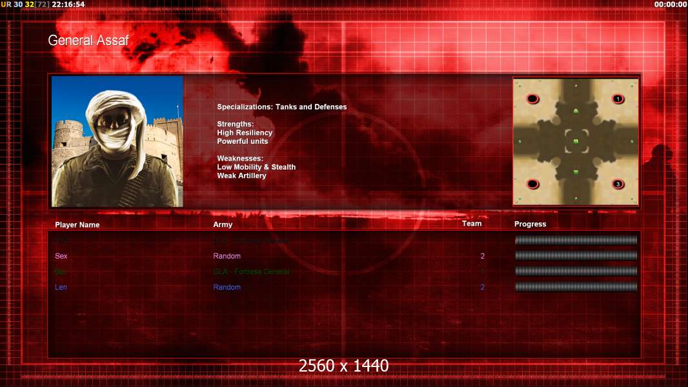Click the green center icon on the minimap
The height and width of the screenshot is (387, 688).
(x=576, y=141)
